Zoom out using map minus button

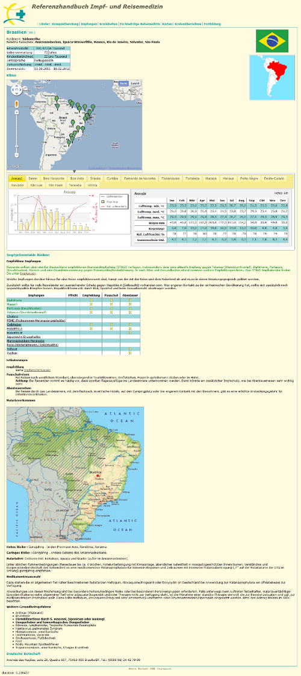16,157
